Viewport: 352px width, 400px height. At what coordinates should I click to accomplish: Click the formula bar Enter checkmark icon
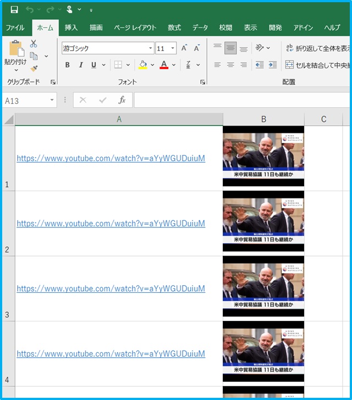pos(103,100)
